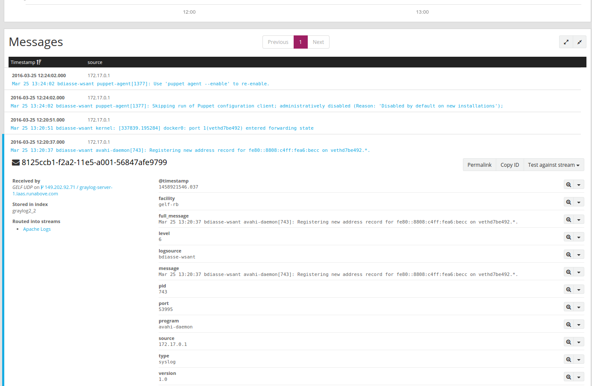
Task: Expand the actions dropdown for the version field
Action: tap(578, 377)
